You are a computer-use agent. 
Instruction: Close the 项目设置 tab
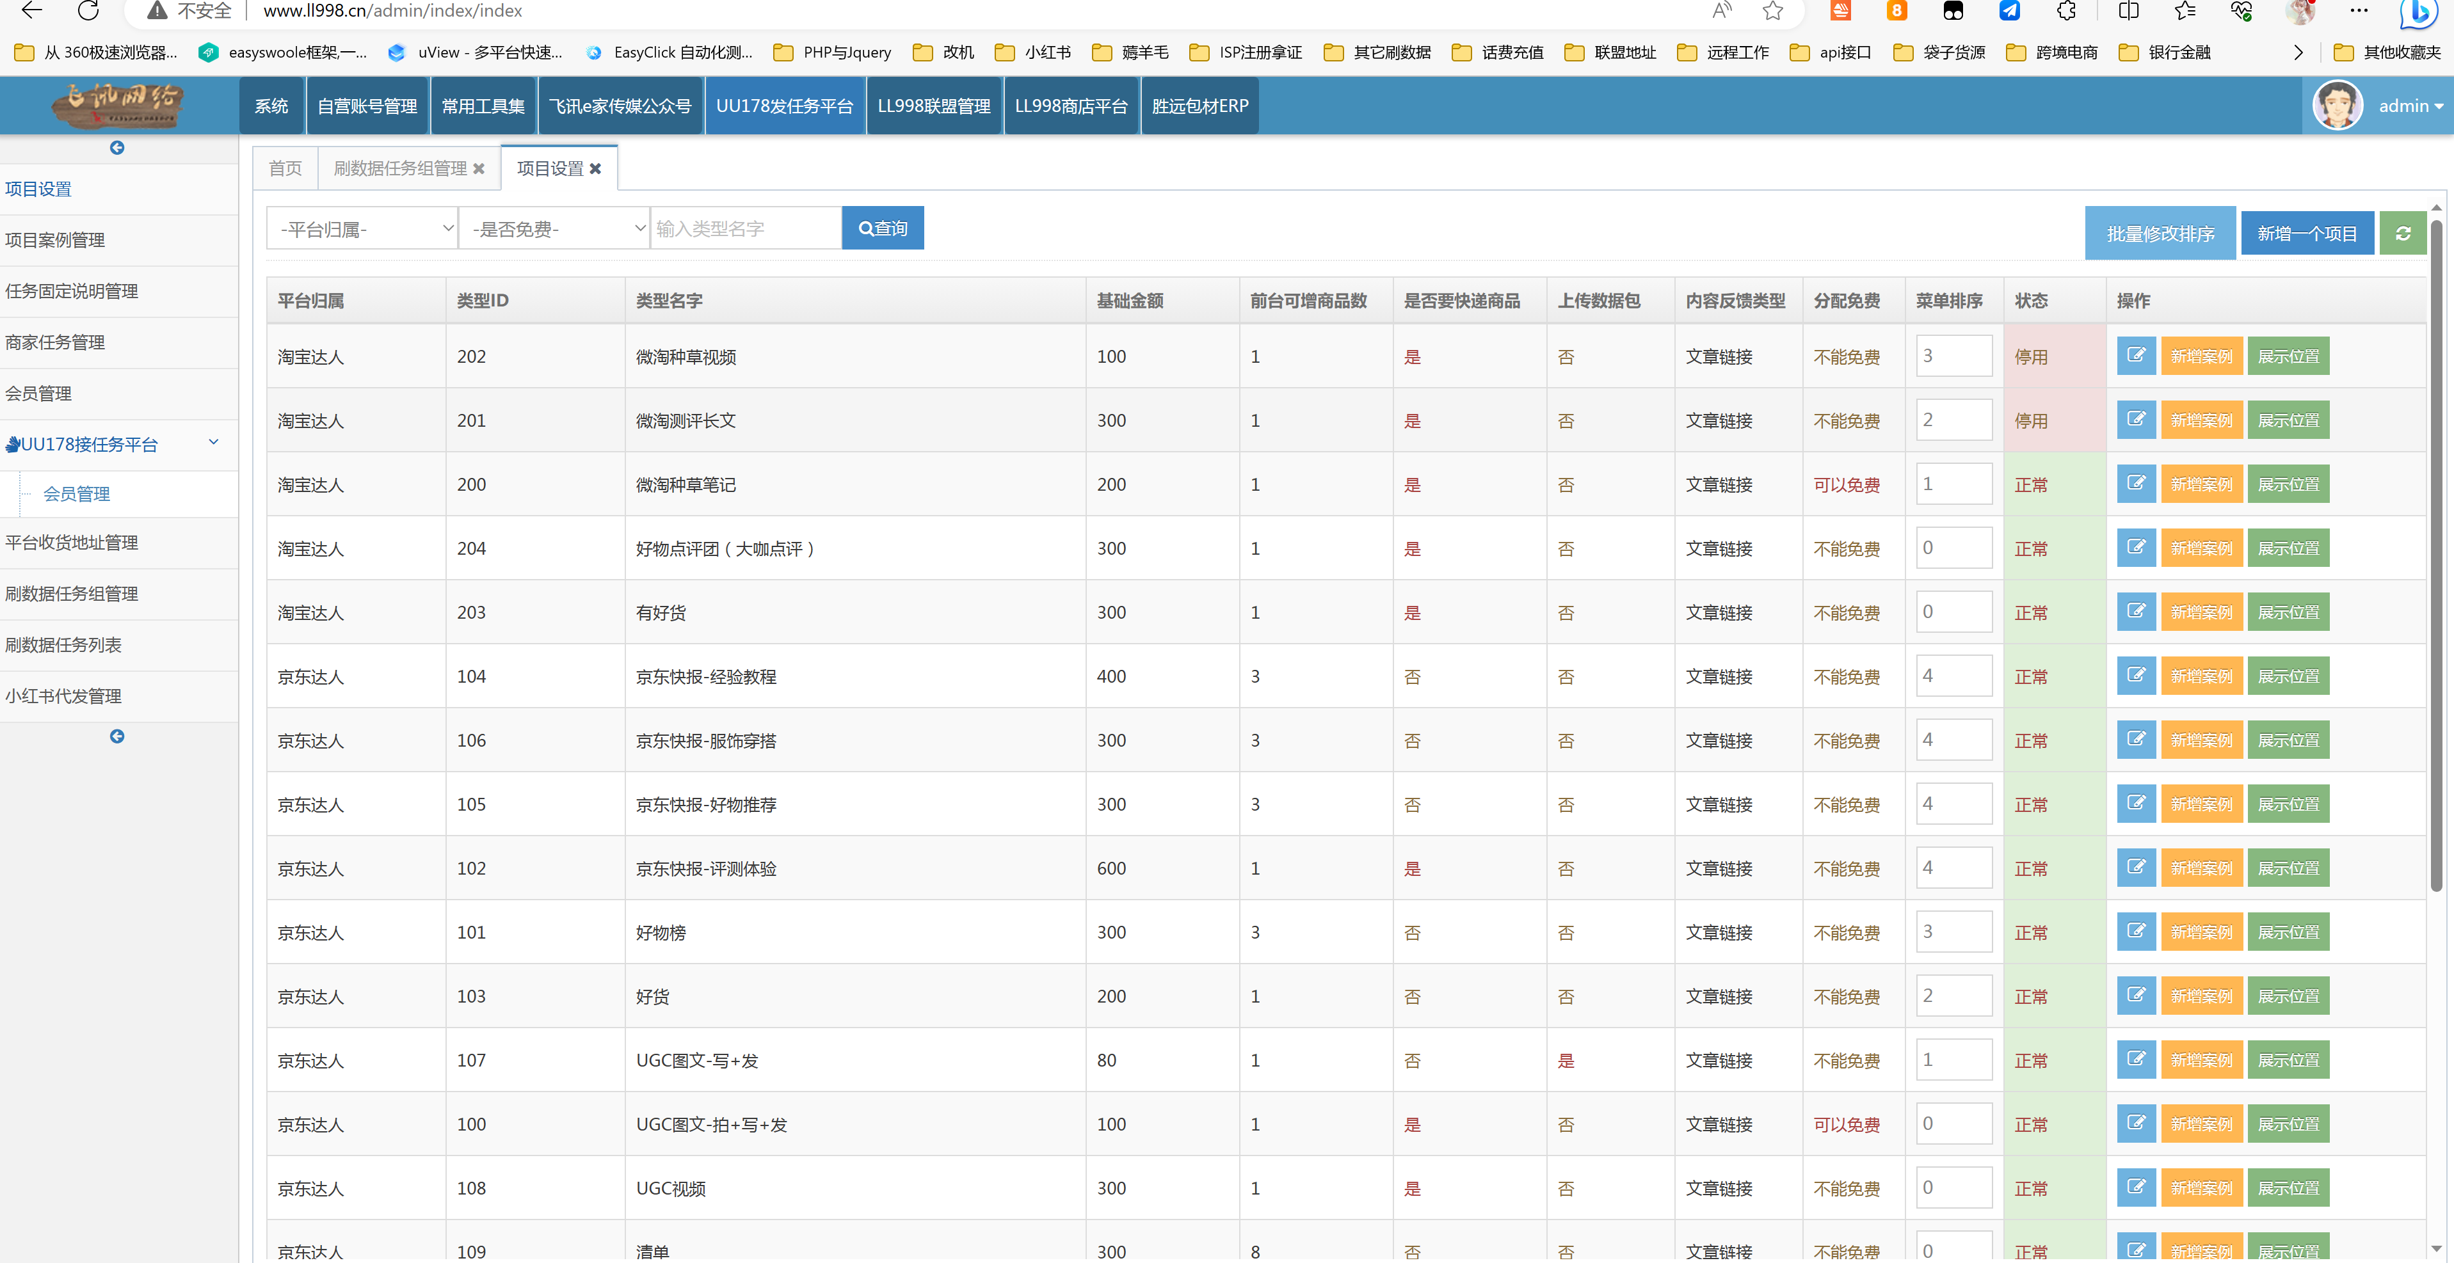click(595, 168)
